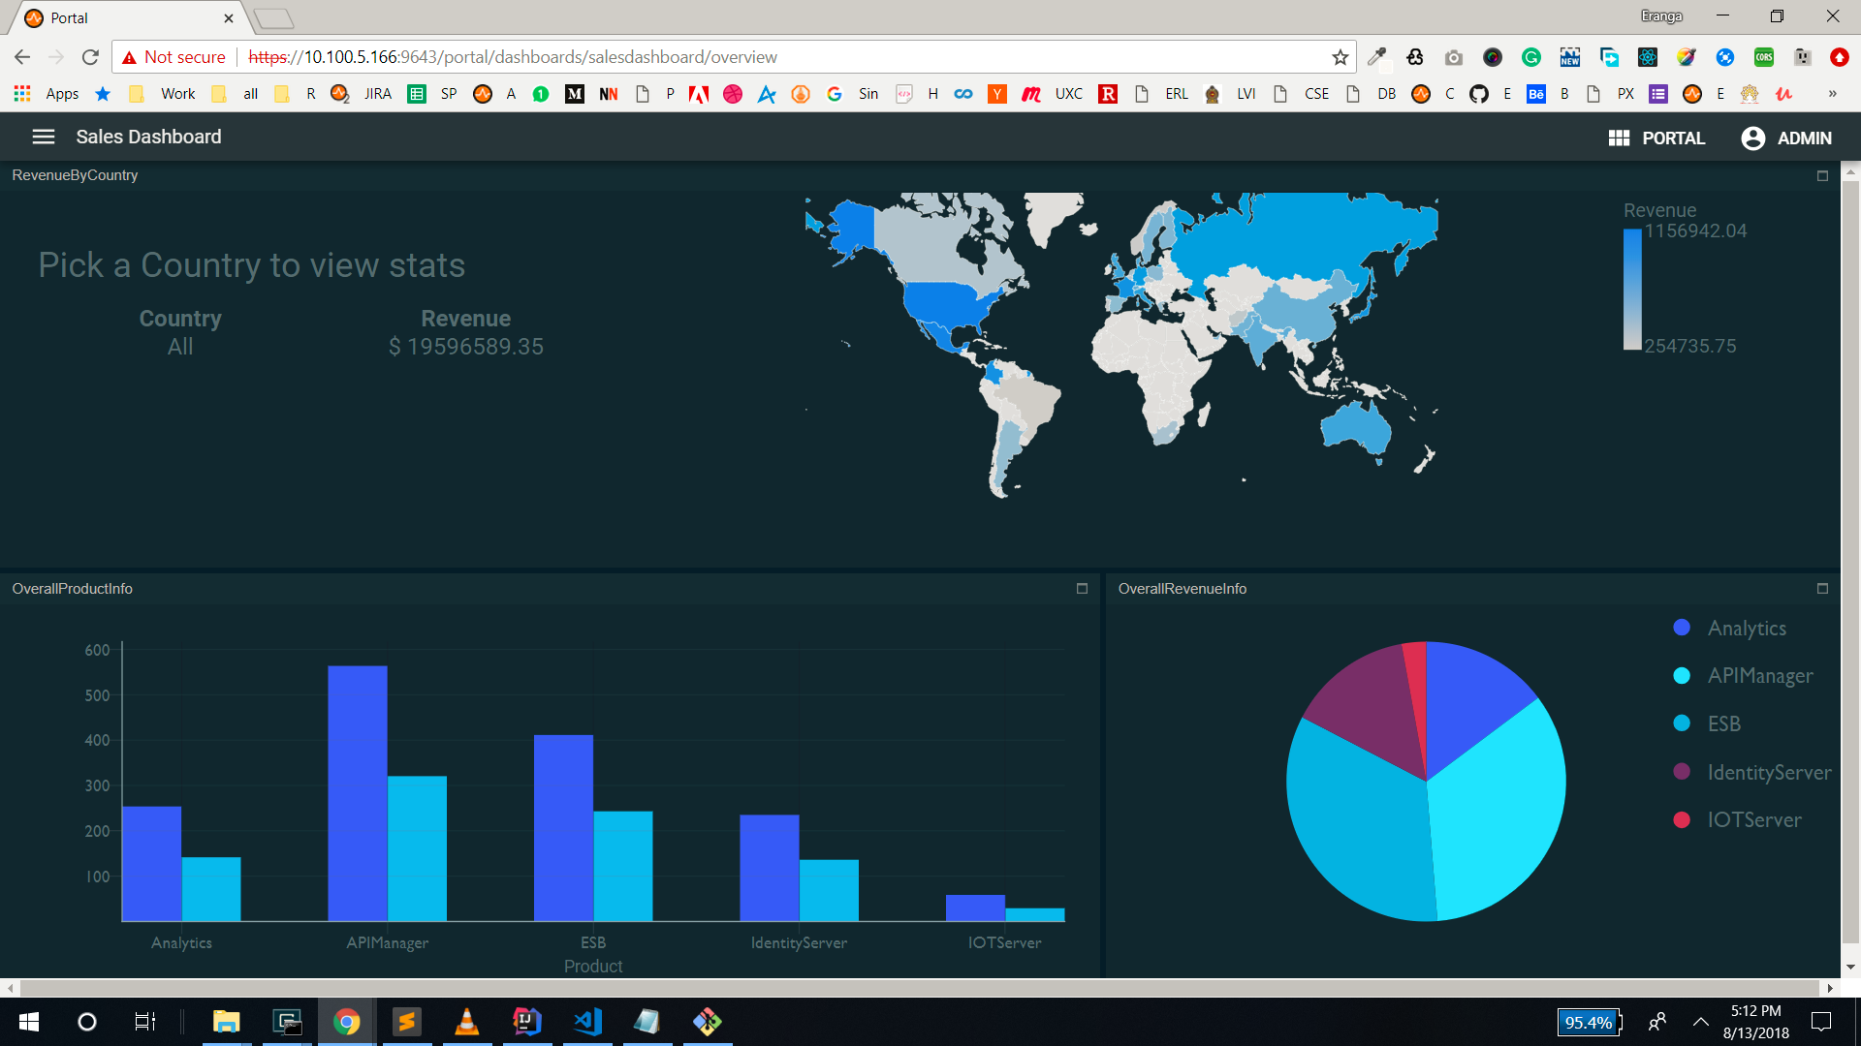This screenshot has width=1861, height=1046.
Task: Open File Explorer from the taskbar
Action: 227,1022
